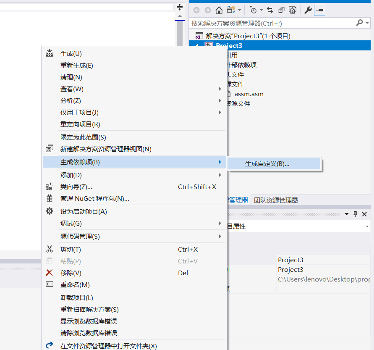Viewport: 374px width, 350px height.
Task: Click the pin icon on the properties panel
Action: [x=355, y=214]
